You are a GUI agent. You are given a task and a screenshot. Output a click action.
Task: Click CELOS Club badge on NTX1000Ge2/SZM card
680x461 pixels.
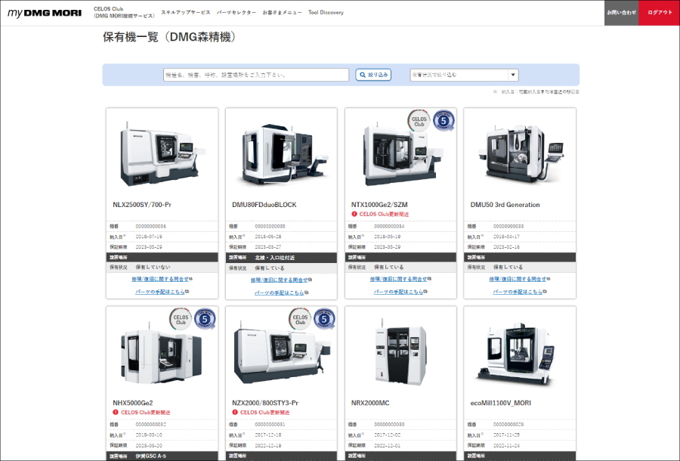419,121
